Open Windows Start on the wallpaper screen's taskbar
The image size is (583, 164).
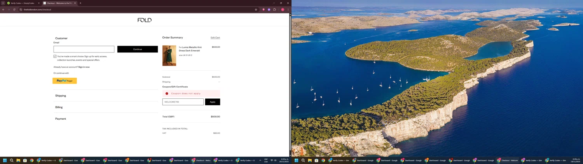pos(297,160)
